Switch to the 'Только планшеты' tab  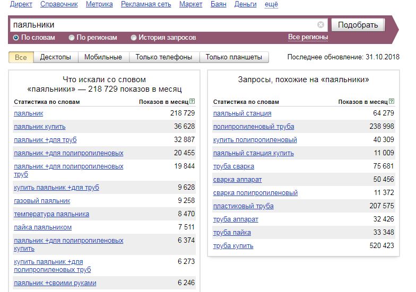click(234, 57)
